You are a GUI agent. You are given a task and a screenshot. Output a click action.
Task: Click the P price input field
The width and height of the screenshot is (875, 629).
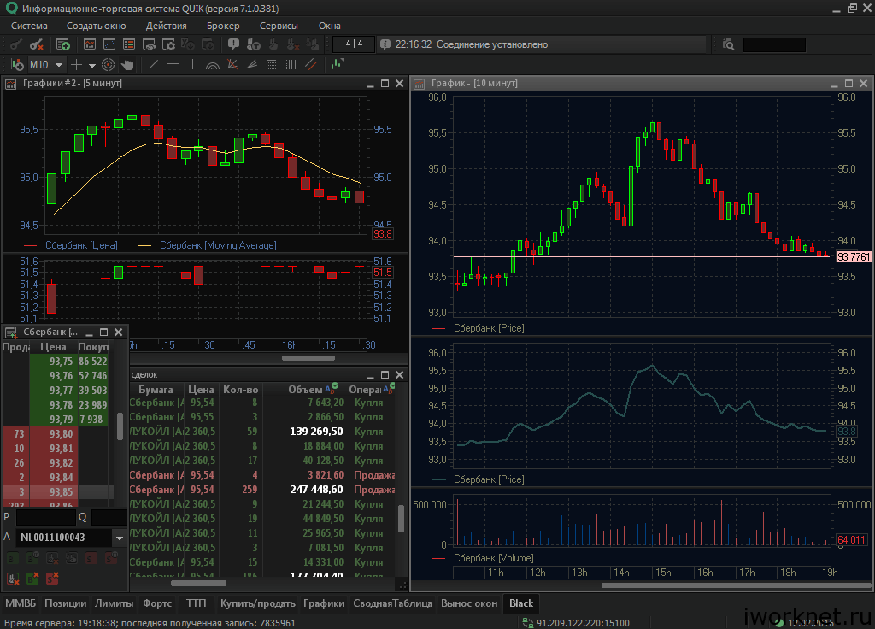(45, 517)
